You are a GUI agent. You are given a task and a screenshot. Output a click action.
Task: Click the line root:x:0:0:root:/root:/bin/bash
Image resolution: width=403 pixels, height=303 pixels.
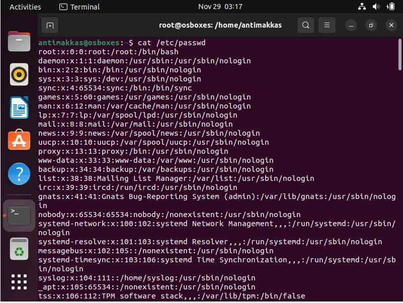pyautogui.click(x=108, y=52)
